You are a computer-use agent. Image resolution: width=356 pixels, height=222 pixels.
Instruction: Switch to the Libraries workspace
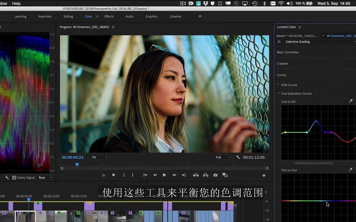point(175,16)
